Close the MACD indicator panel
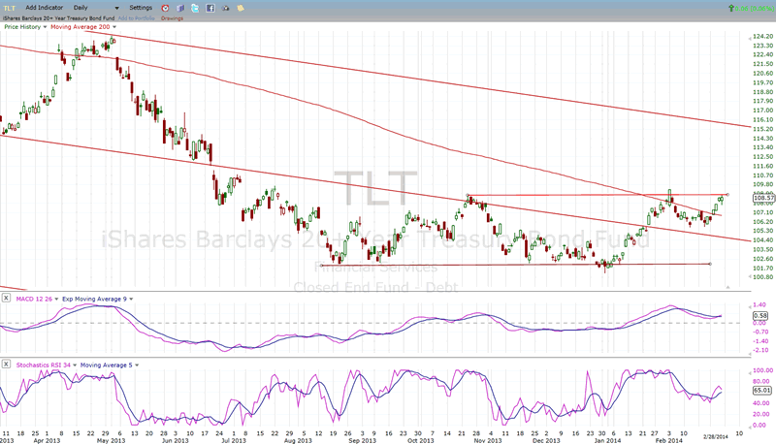The height and width of the screenshot is (444, 776). (7, 300)
